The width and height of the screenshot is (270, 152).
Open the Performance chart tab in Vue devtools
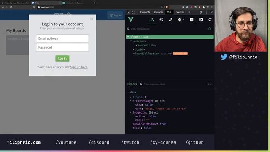point(192,20)
